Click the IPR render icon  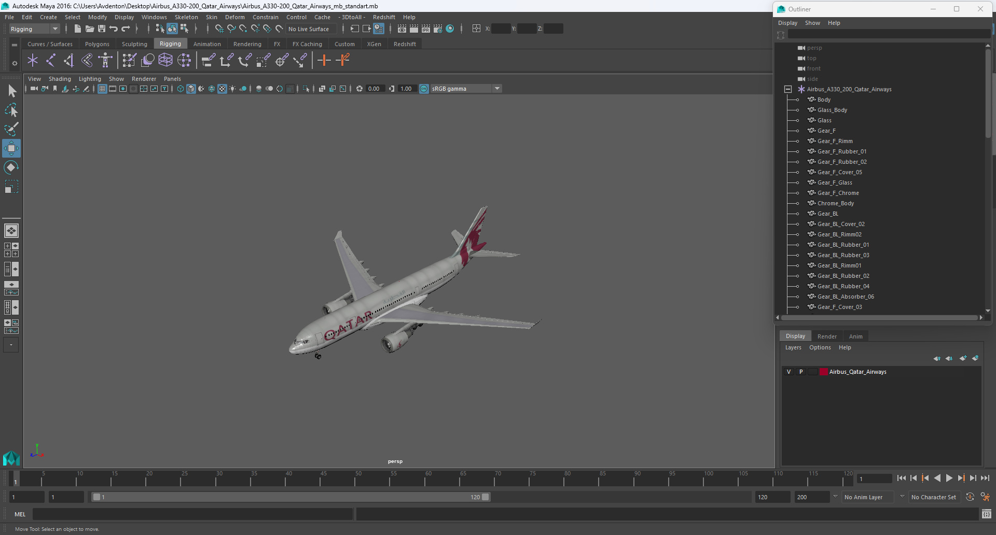pos(426,29)
